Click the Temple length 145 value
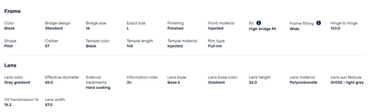 [130, 46]
